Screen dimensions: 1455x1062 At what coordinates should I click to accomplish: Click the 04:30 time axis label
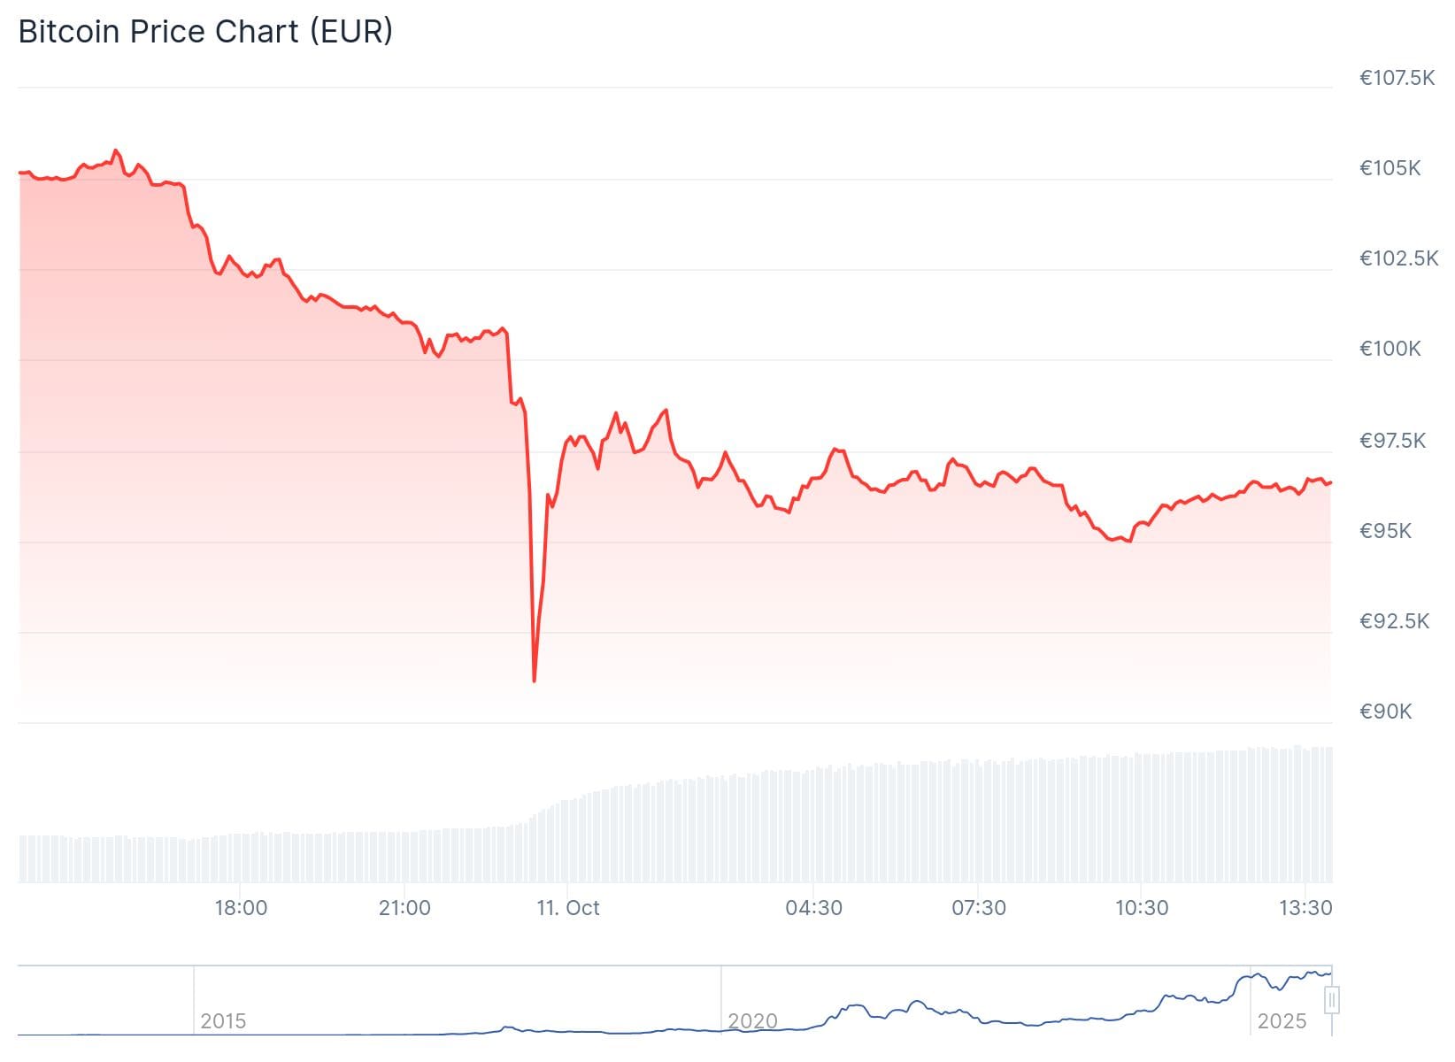[x=813, y=908]
